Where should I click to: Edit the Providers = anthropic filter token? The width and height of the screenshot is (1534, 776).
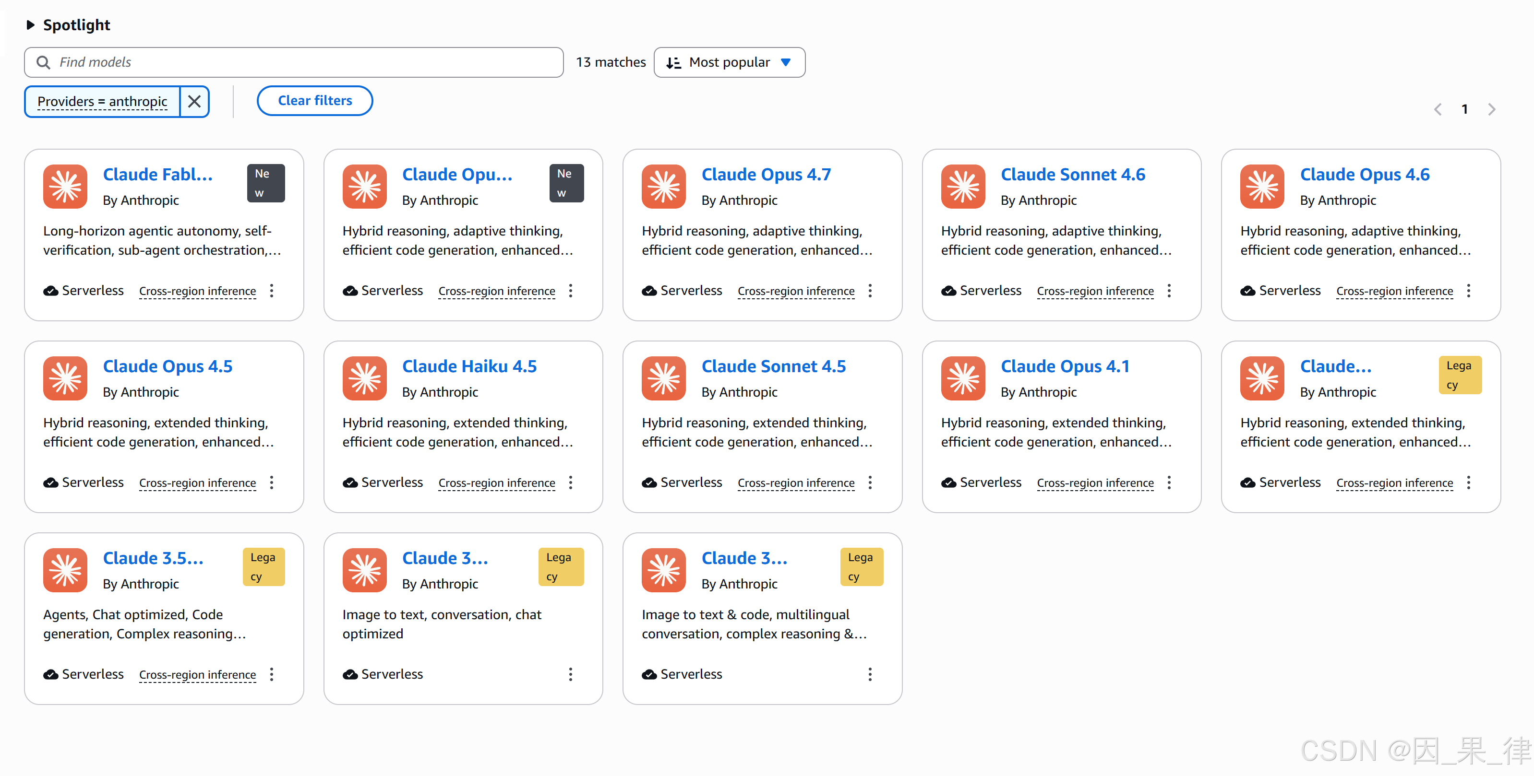102,101
